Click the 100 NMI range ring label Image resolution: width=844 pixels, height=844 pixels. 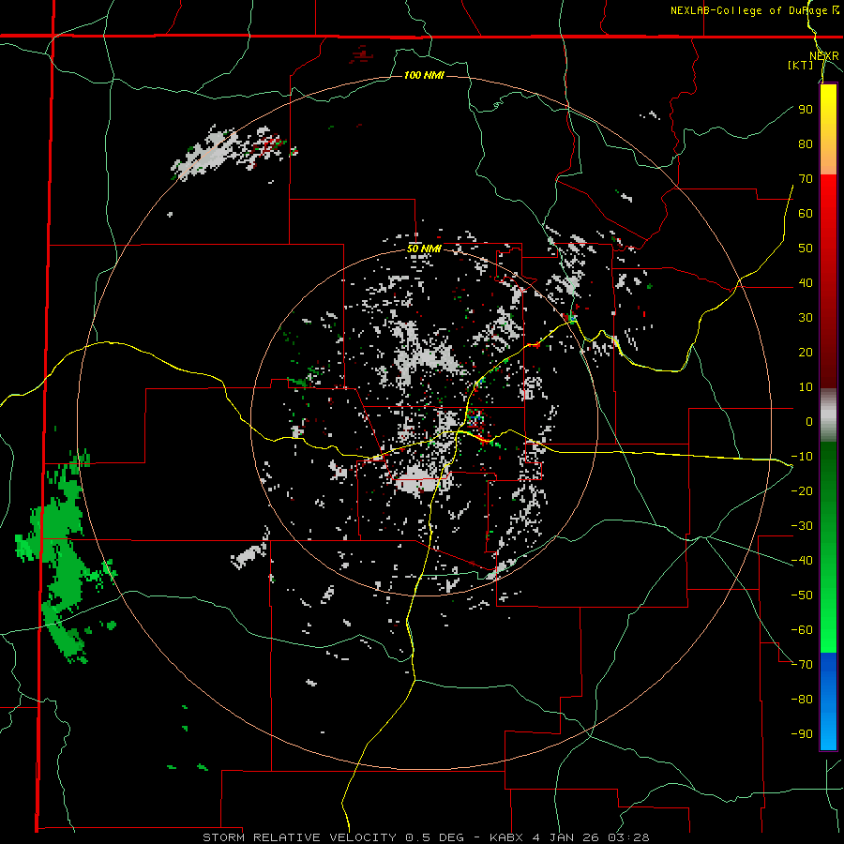(x=424, y=75)
